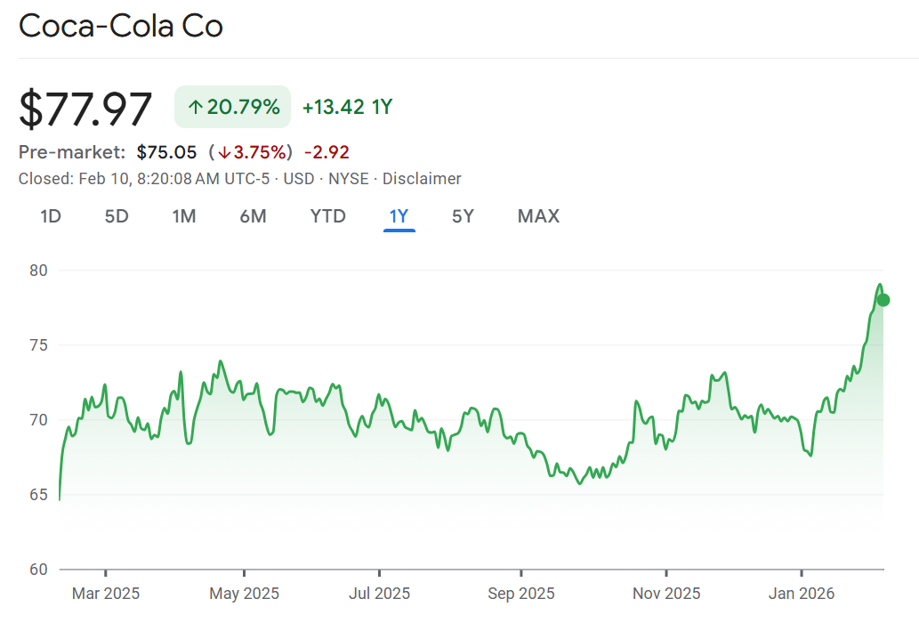Click the Jan 2026 axis label
919x631 pixels.
(x=802, y=594)
